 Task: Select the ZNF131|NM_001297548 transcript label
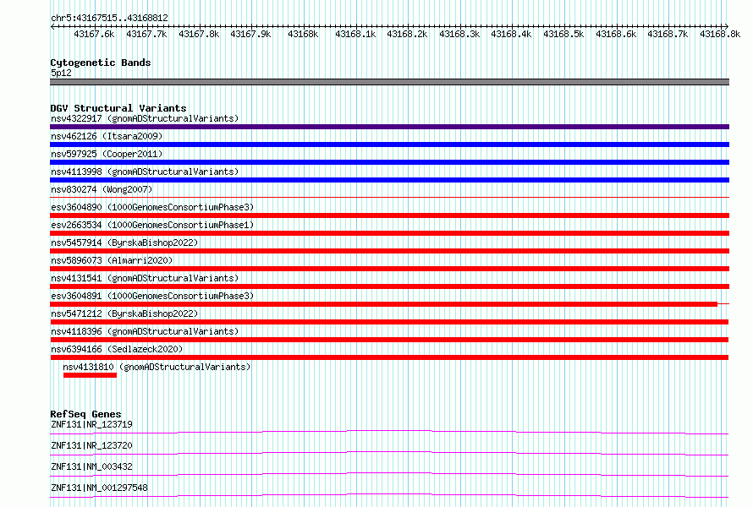point(99,488)
